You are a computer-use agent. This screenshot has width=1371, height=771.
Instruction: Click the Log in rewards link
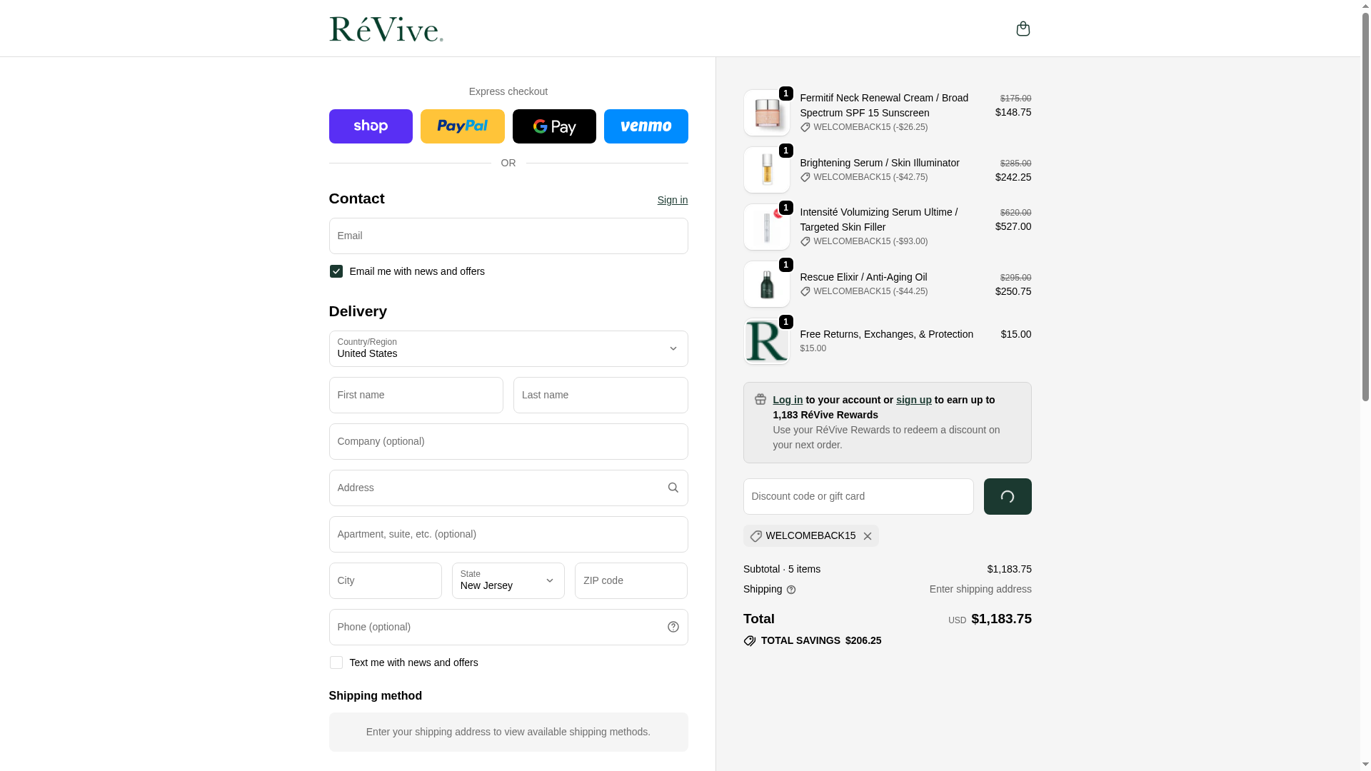[x=787, y=400]
